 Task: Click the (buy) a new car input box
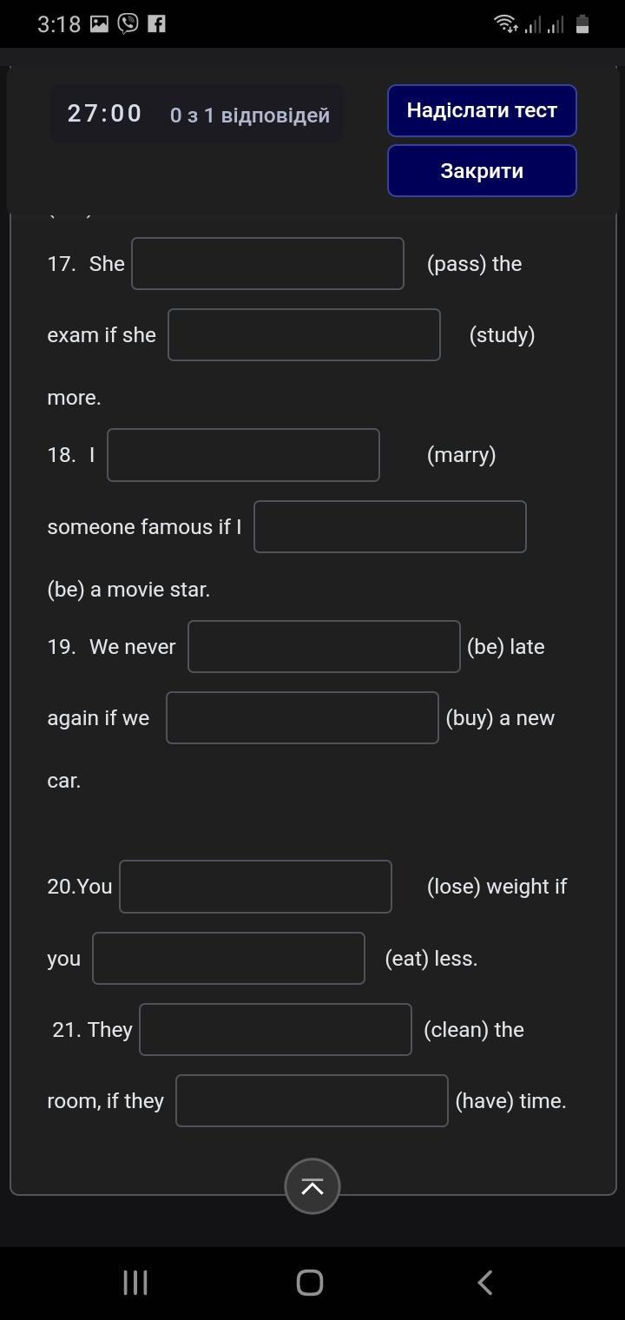pos(302,717)
